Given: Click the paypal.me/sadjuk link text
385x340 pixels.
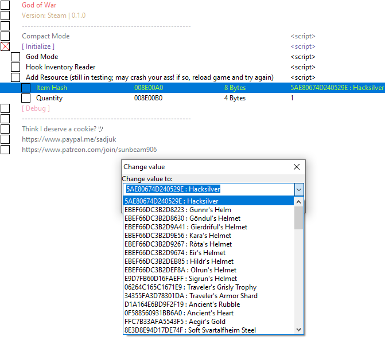Looking at the screenshot, I should tap(69, 139).
